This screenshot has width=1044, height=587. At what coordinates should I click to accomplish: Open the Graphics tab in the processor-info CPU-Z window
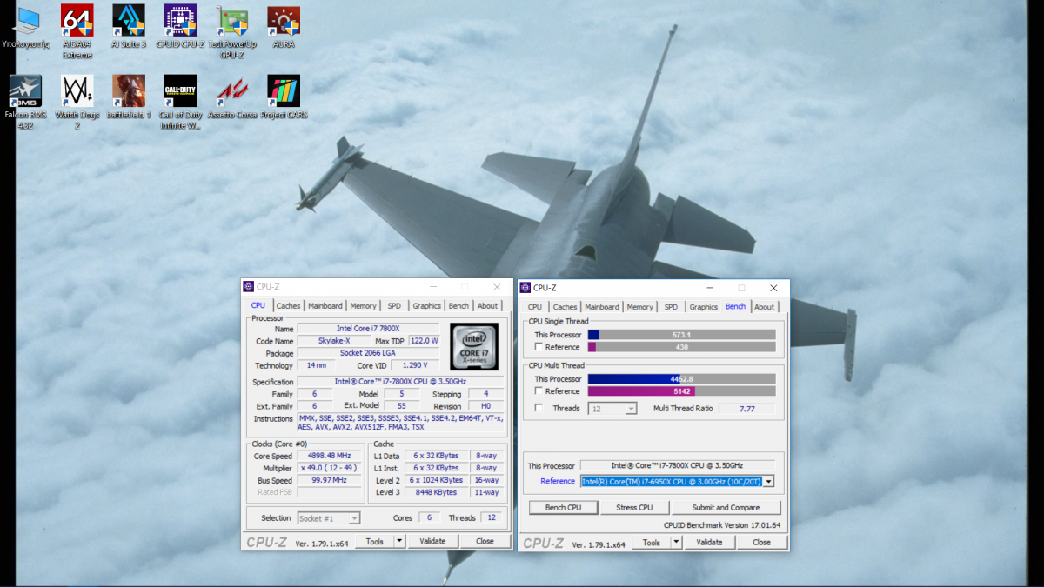click(x=426, y=306)
